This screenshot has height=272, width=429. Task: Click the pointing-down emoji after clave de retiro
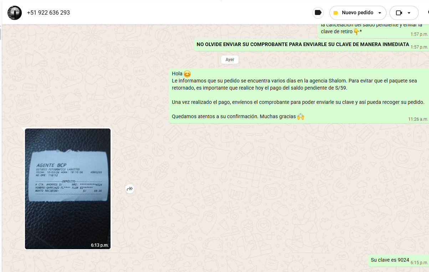[356, 32]
